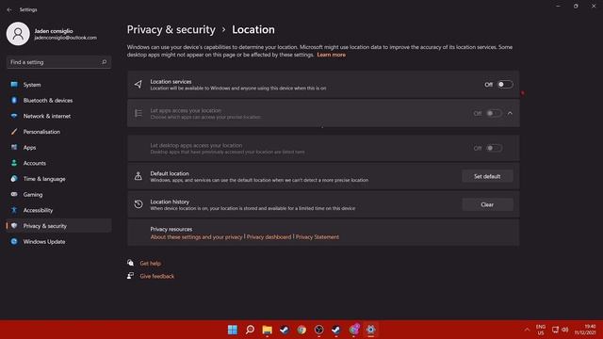Select the Gaming controller icon
This screenshot has width=603, height=339.
tap(14, 195)
